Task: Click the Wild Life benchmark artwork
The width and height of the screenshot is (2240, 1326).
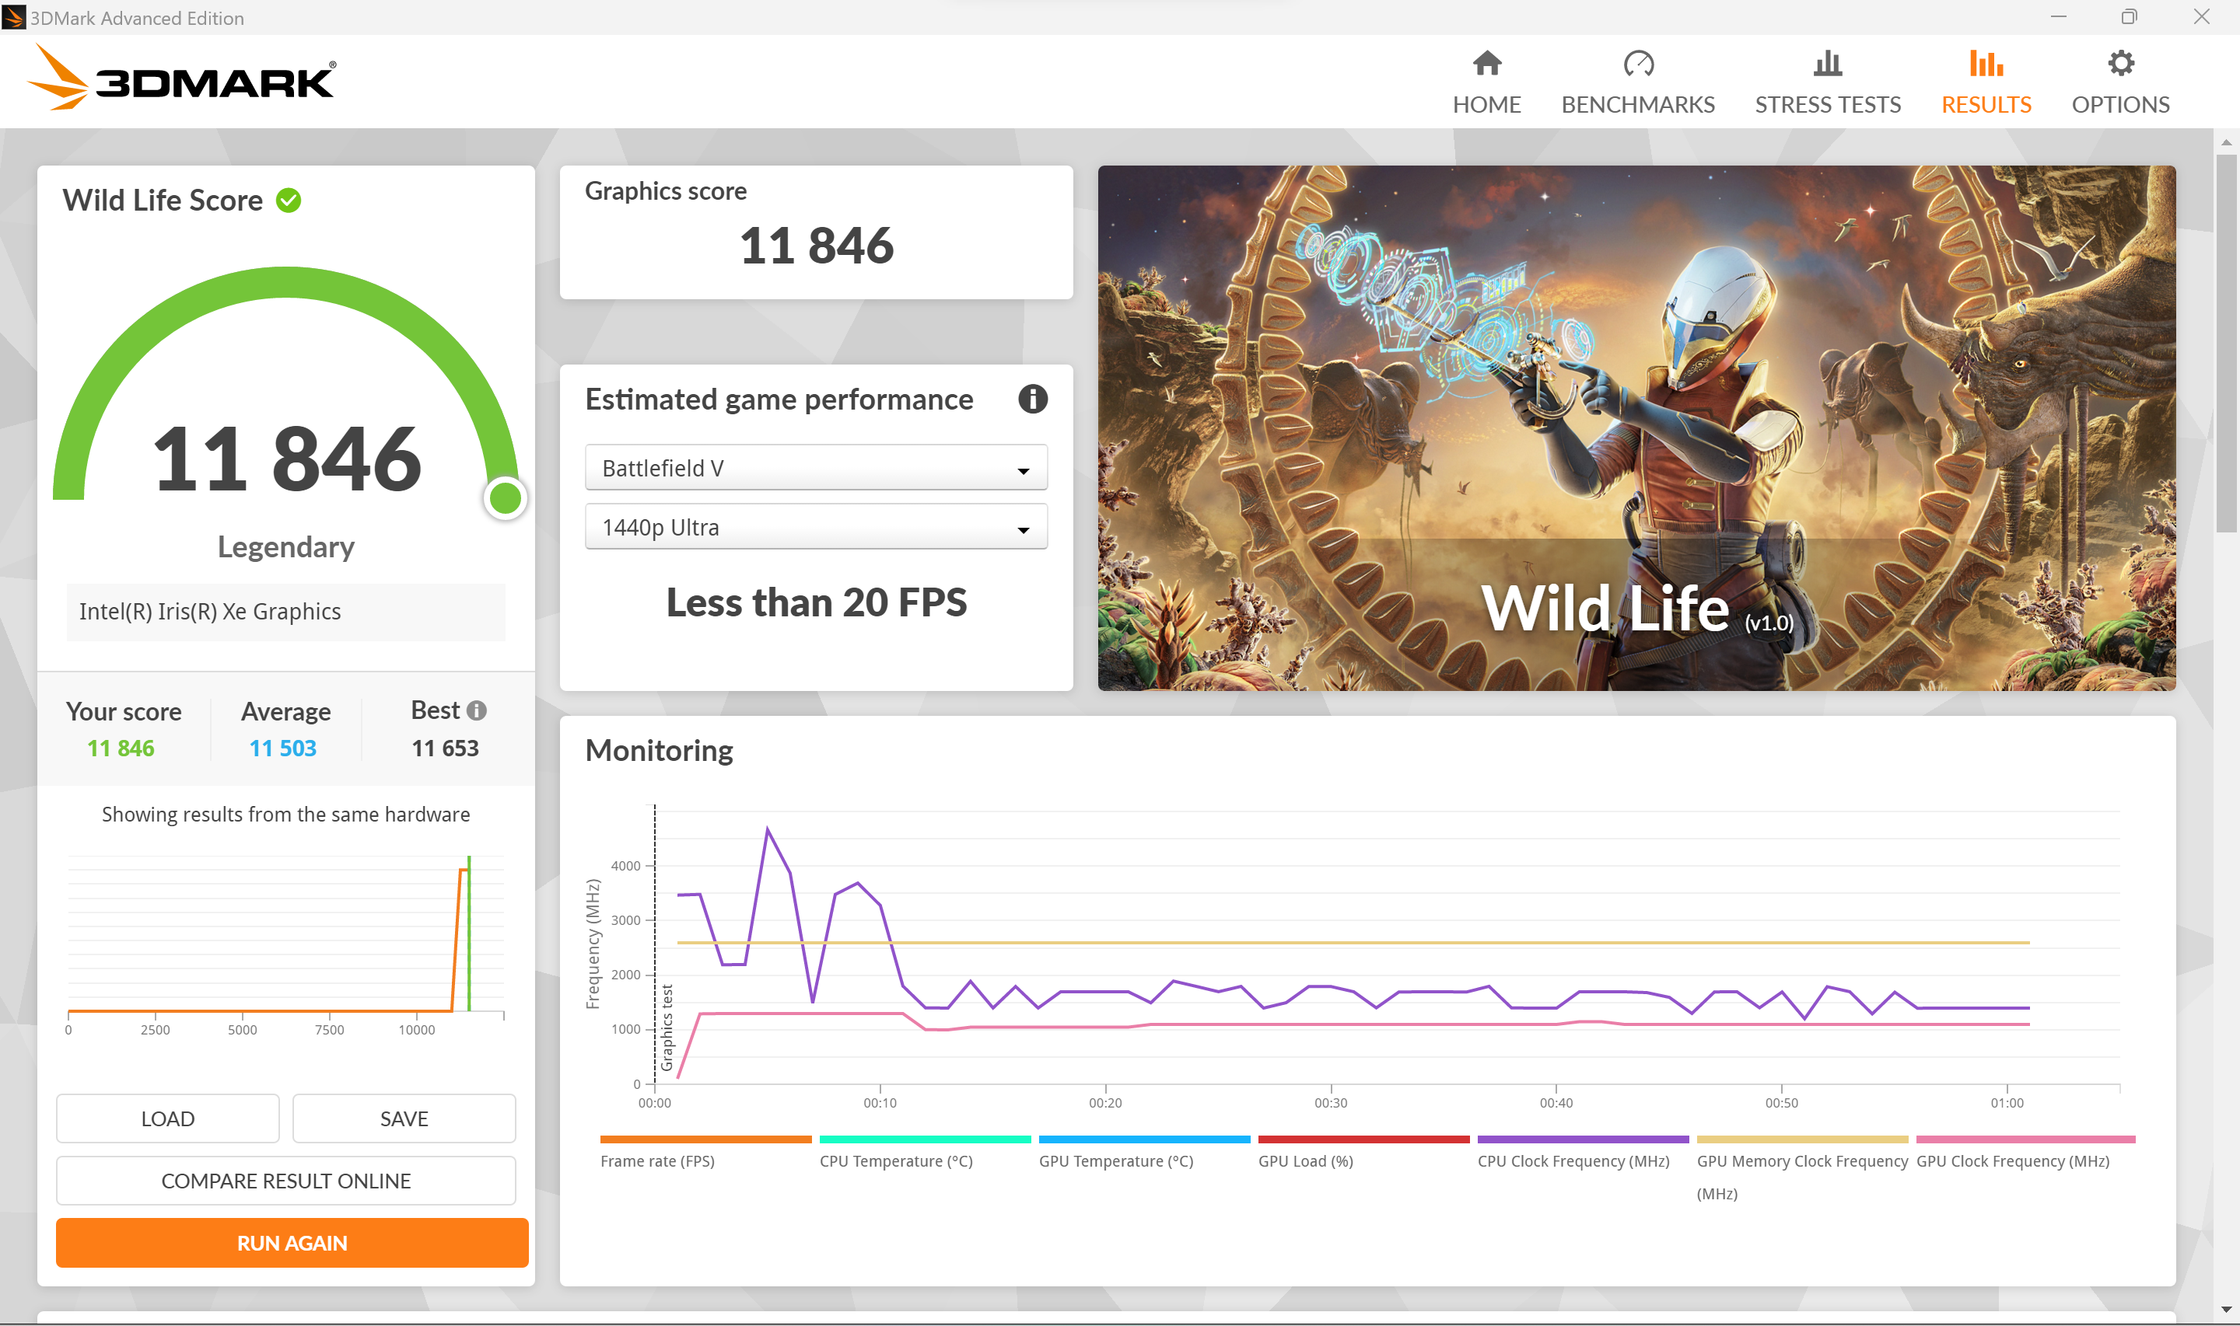Action: click(1636, 427)
